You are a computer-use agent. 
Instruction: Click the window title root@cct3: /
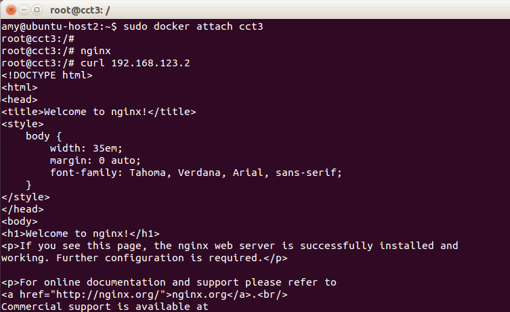click(x=80, y=10)
